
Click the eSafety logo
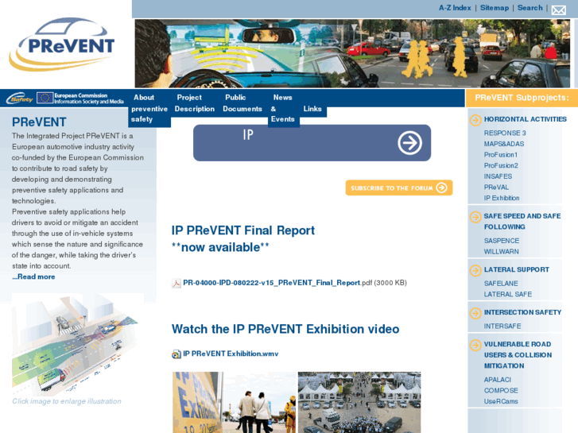(20, 98)
